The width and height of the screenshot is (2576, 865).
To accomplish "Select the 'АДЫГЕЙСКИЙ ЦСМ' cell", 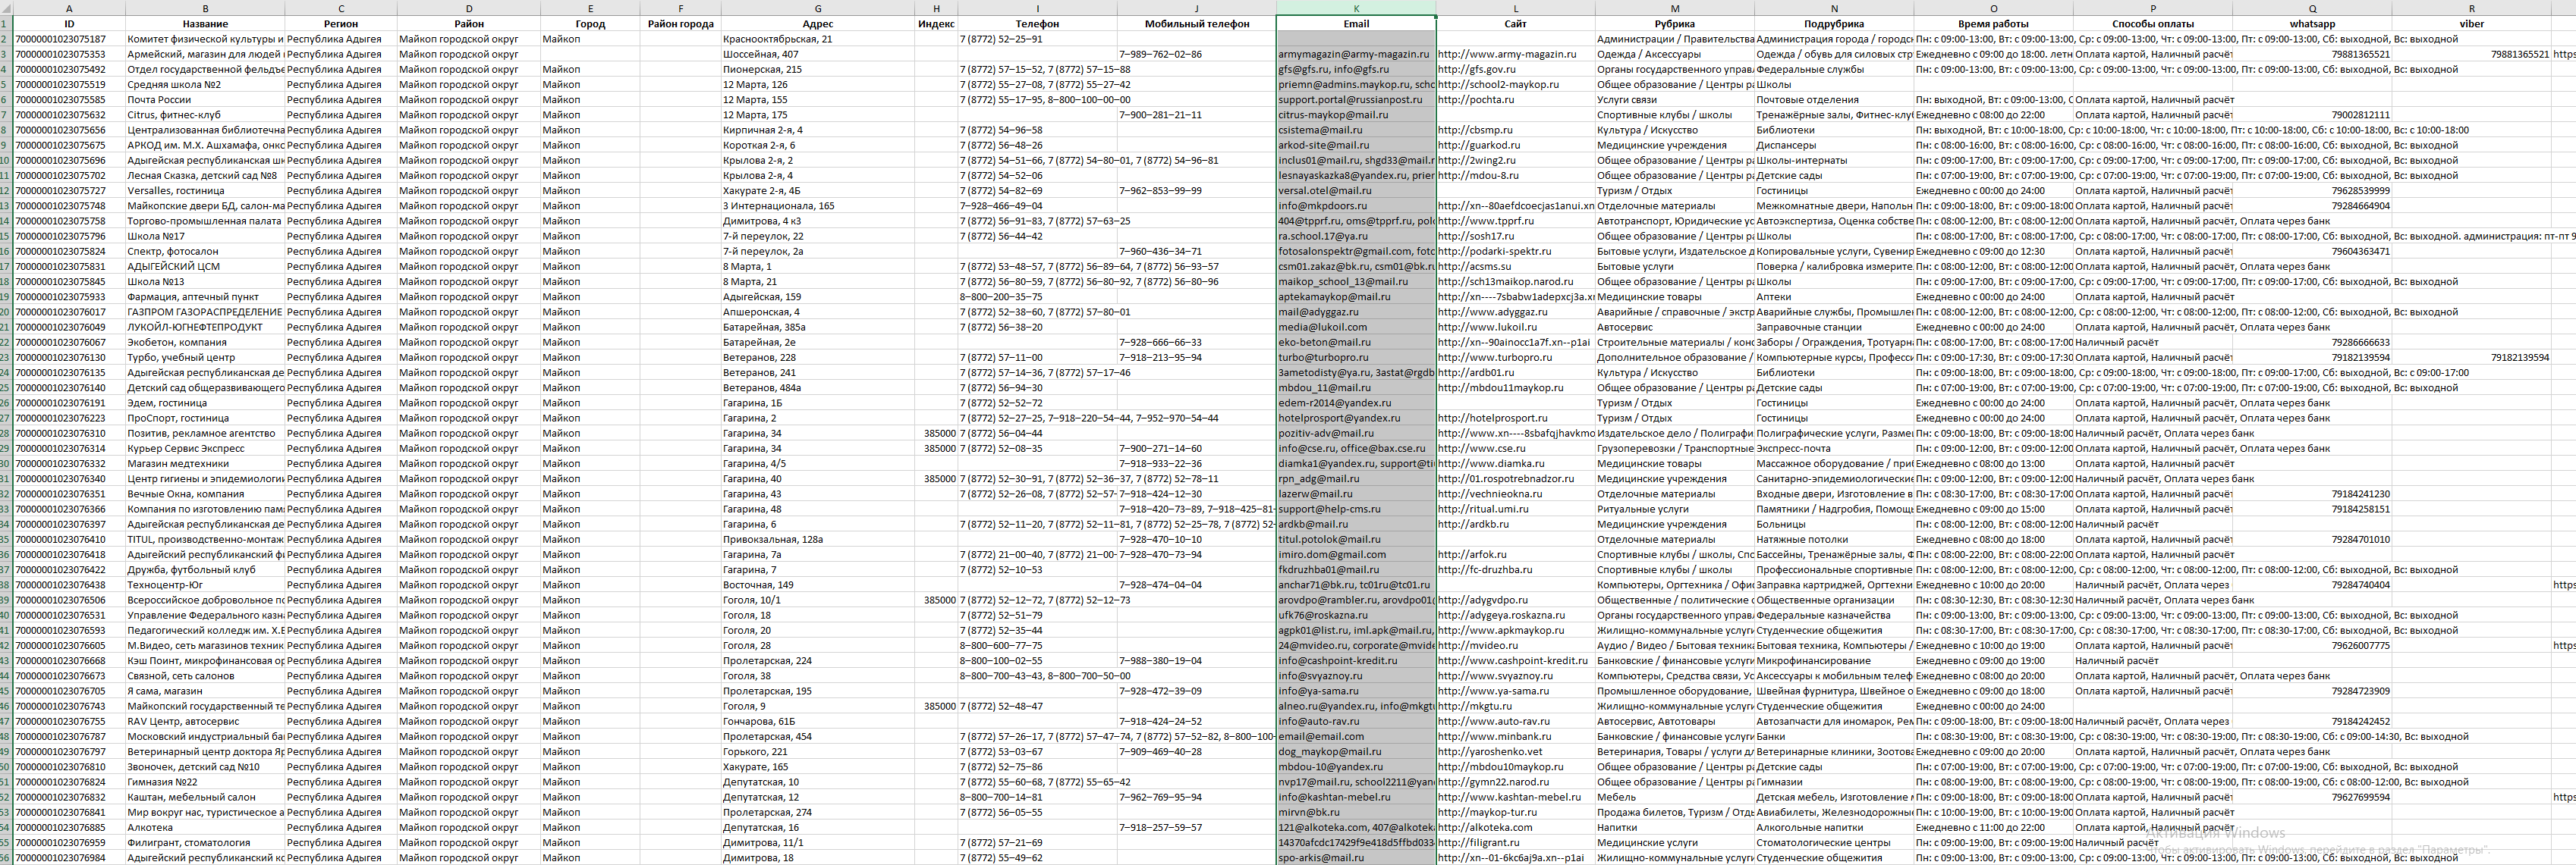I will [x=205, y=267].
